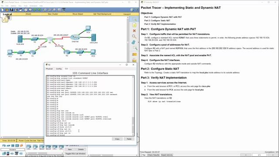Viewport: 279px width, 157px height.
Task: Click the Info icon in the toolbar
Action: [132, 10]
